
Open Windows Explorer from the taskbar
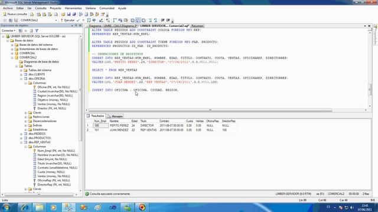point(39,207)
